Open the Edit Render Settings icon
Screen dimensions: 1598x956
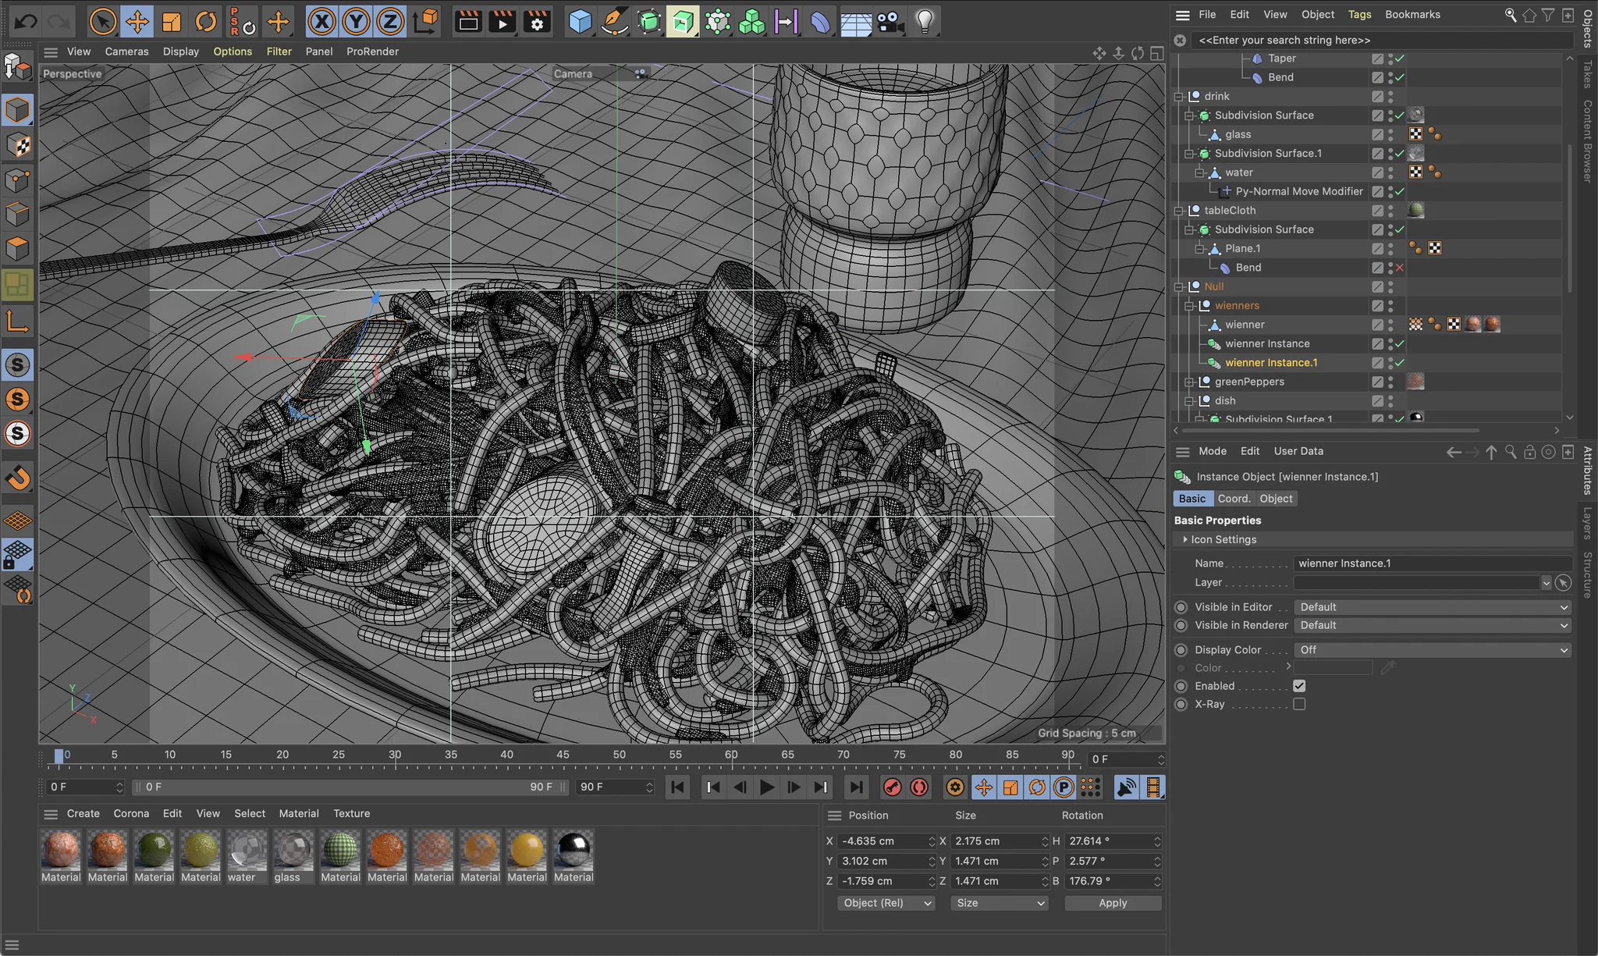click(x=537, y=21)
